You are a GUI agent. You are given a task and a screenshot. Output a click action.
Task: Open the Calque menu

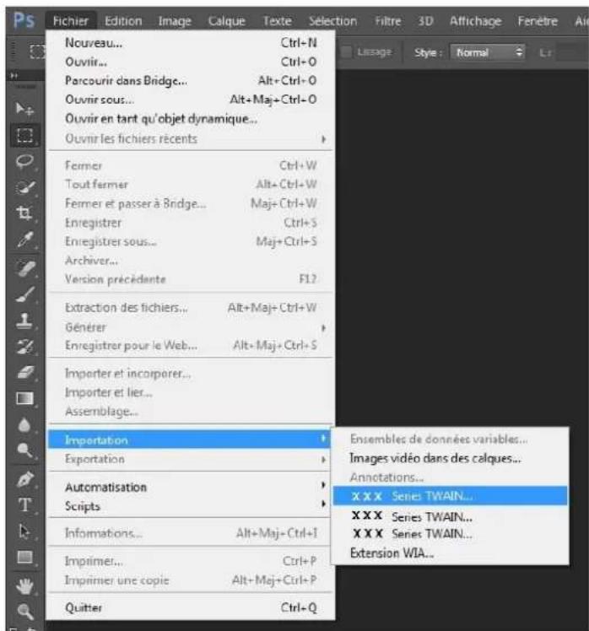click(226, 21)
